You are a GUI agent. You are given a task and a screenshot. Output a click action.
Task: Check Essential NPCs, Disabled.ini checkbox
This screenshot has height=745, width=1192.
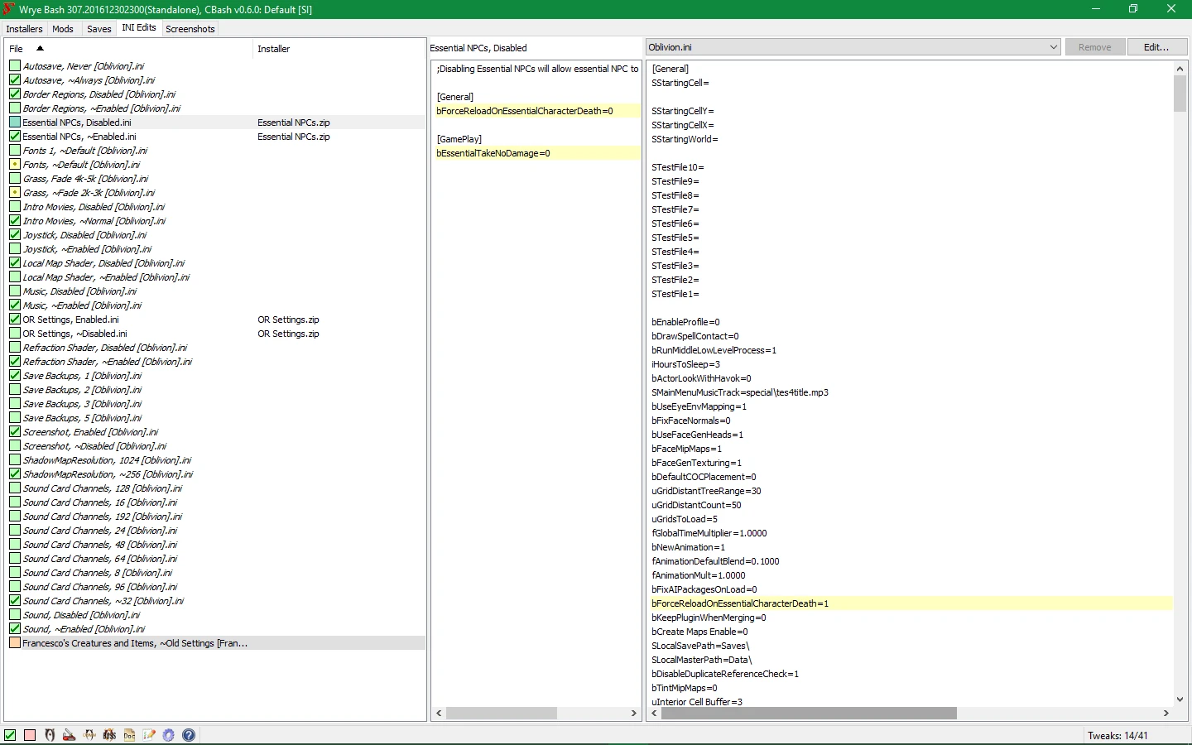(15, 123)
